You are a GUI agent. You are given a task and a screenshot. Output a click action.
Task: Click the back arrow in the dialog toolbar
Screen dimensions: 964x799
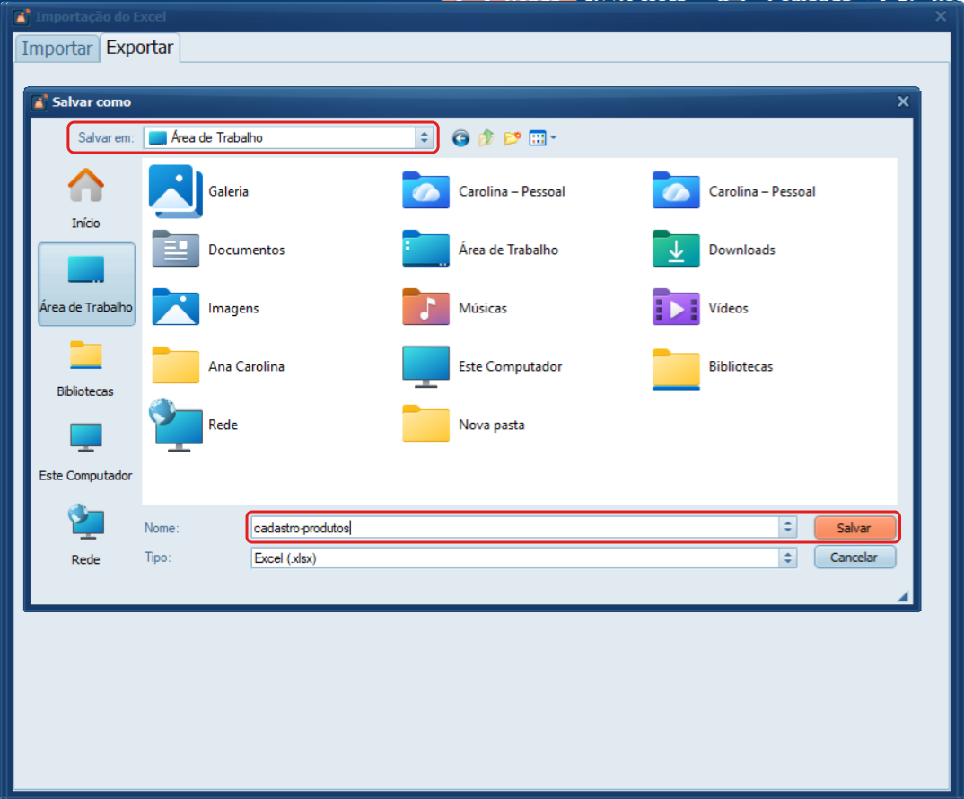pos(460,138)
